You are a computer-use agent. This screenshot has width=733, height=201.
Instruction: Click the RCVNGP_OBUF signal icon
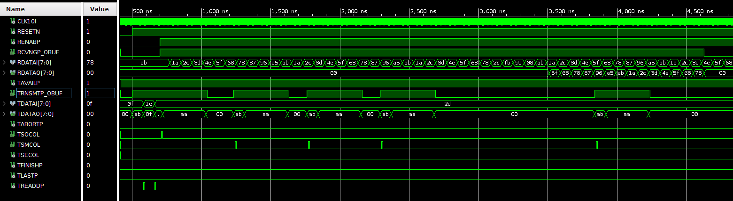click(13, 52)
